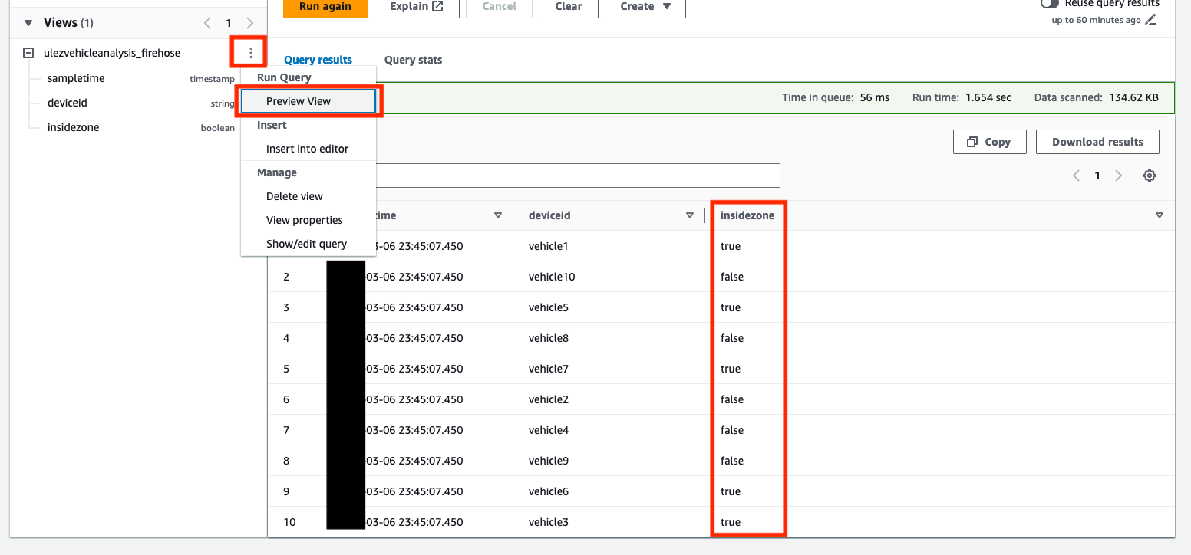Select the sampletime column in tree
Image resolution: width=1191 pixels, height=555 pixels.
tap(76, 78)
